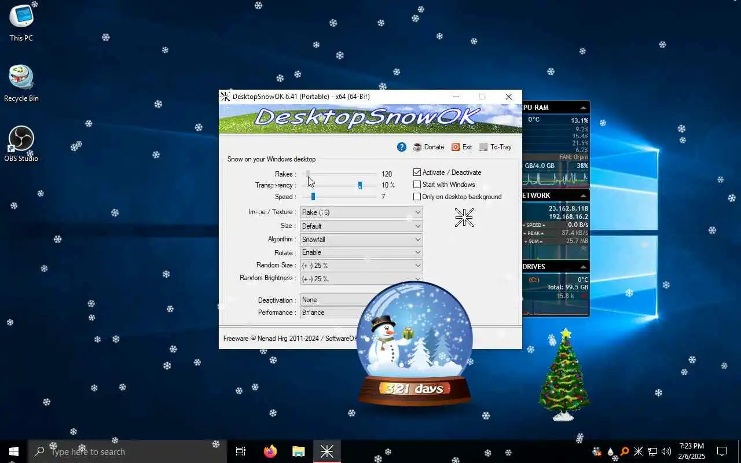Open the Rotate dropdown showing Enable
Image resolution: width=741 pixels, height=463 pixels.
point(361,252)
